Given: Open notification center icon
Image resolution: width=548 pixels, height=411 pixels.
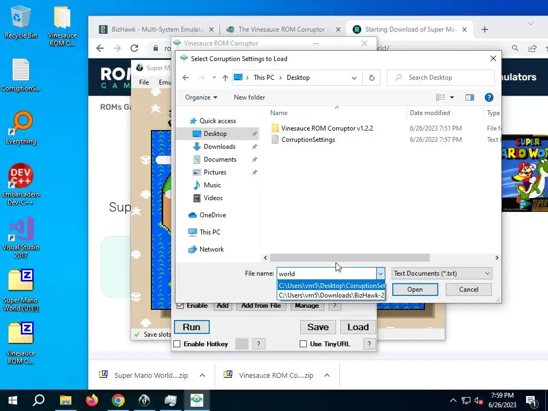Looking at the screenshot, I should tap(531, 400).
